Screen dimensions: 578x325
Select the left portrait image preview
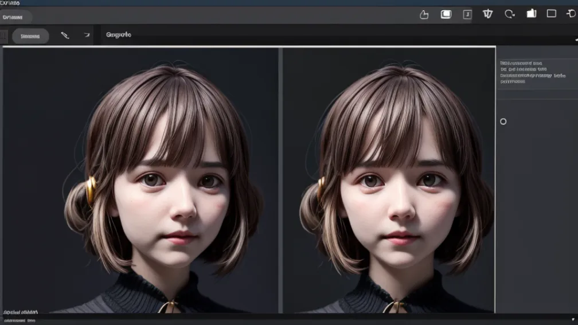pos(140,180)
